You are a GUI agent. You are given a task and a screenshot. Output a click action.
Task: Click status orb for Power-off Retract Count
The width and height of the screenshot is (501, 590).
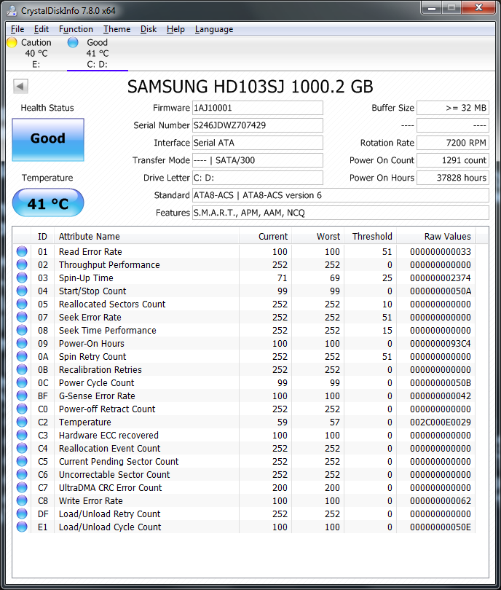(22, 409)
